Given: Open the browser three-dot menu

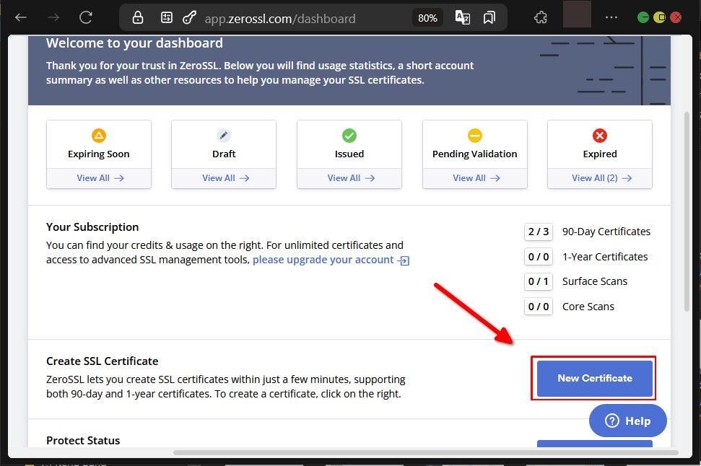Looking at the screenshot, I should (x=611, y=18).
